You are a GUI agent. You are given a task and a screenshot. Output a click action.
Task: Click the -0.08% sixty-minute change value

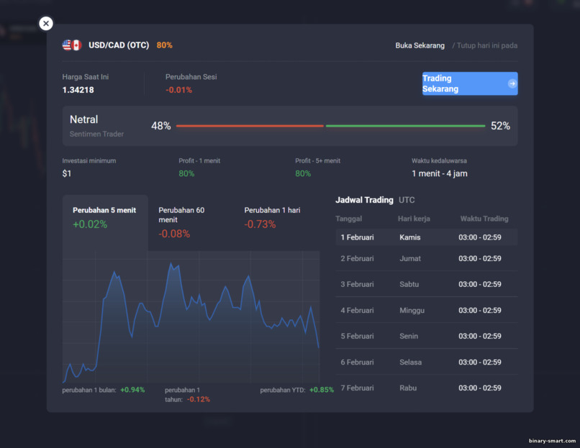click(x=174, y=234)
